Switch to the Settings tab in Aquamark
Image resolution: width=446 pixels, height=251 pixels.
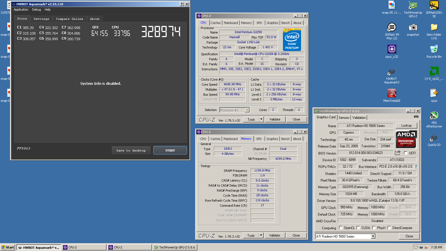[41, 19]
